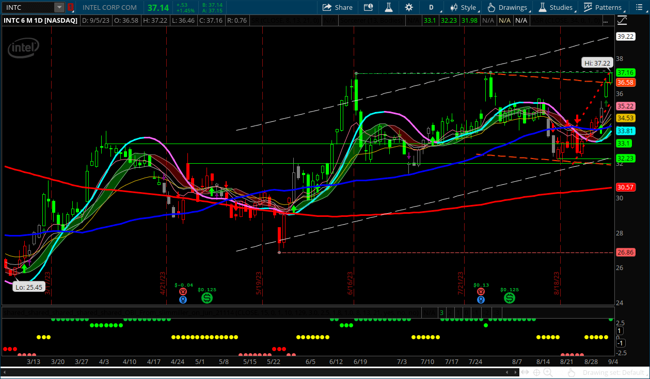Click the candlestick Style icon
The image size is (650, 379).
tap(454, 7)
